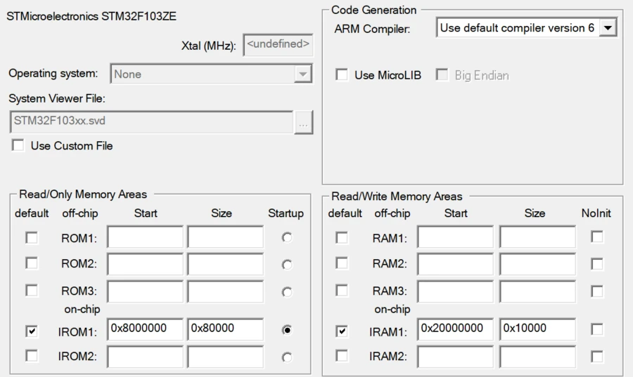Click the ROM1 Size field
Image resolution: width=633 pixels, height=377 pixels.
click(x=225, y=237)
